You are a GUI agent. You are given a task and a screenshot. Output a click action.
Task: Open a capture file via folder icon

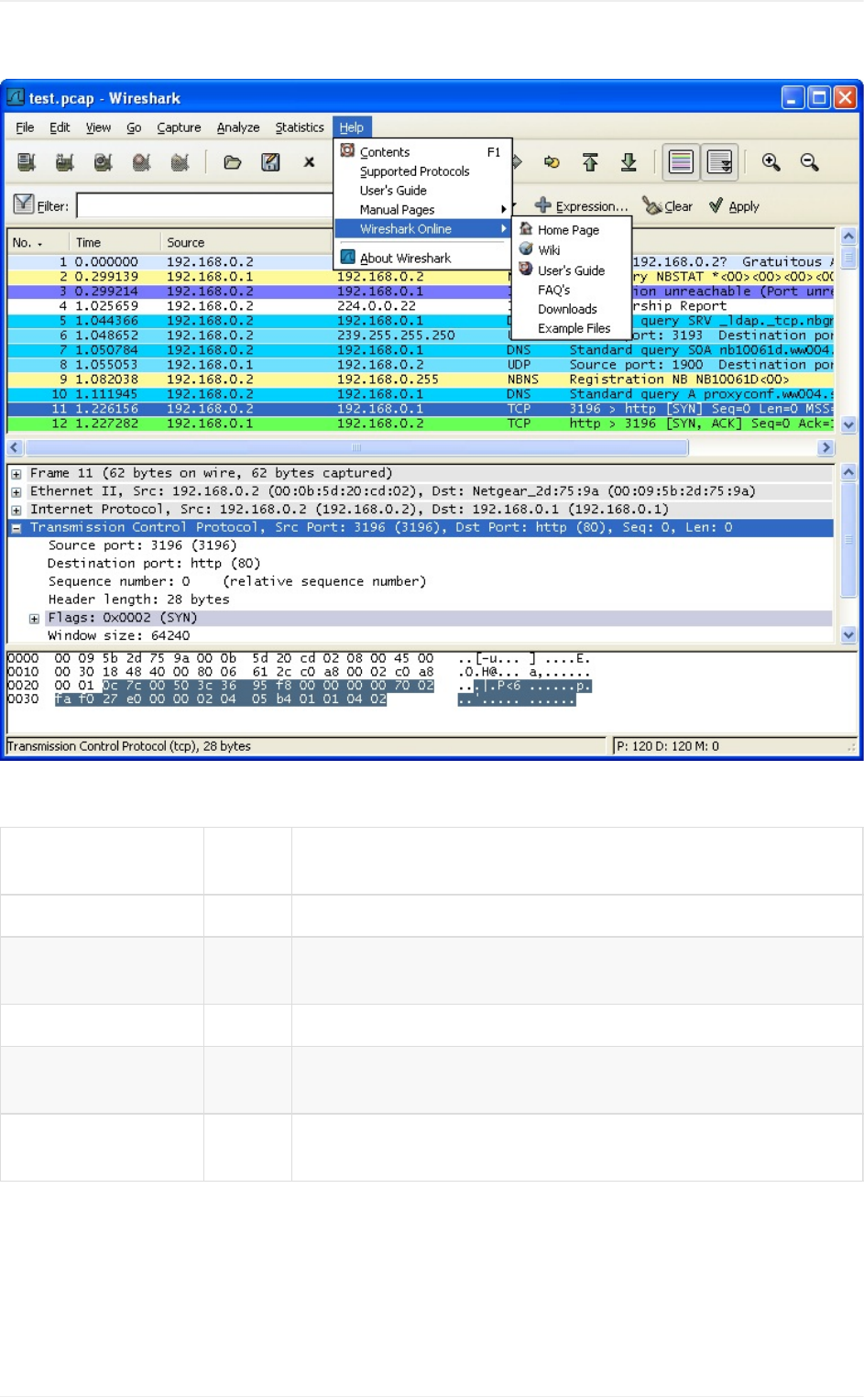tap(233, 162)
